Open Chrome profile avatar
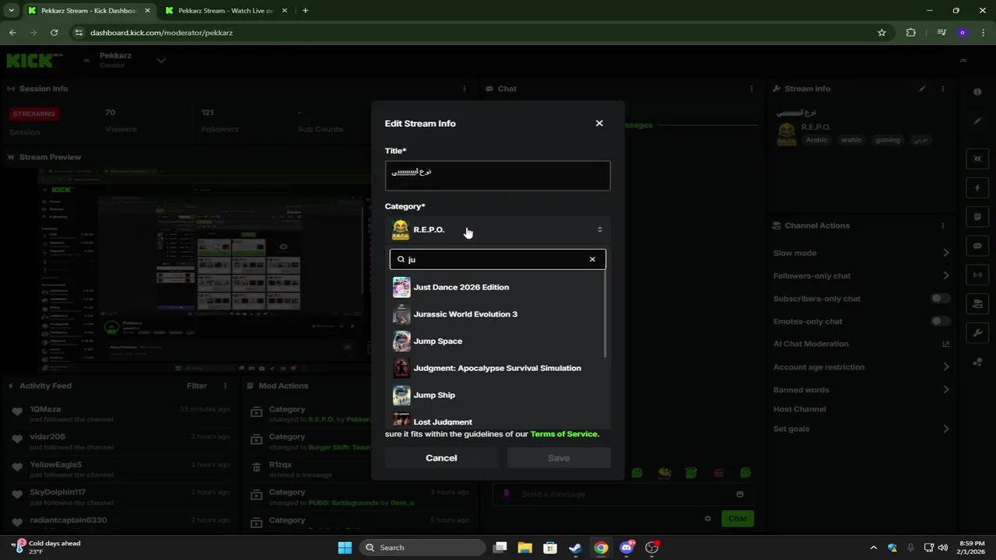The width and height of the screenshot is (996, 560). click(x=963, y=33)
